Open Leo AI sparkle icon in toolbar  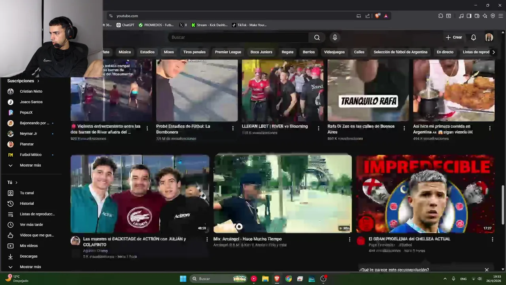[x=485, y=16]
